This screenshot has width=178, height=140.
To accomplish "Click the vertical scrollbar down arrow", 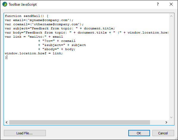I will click(x=171, y=117).
